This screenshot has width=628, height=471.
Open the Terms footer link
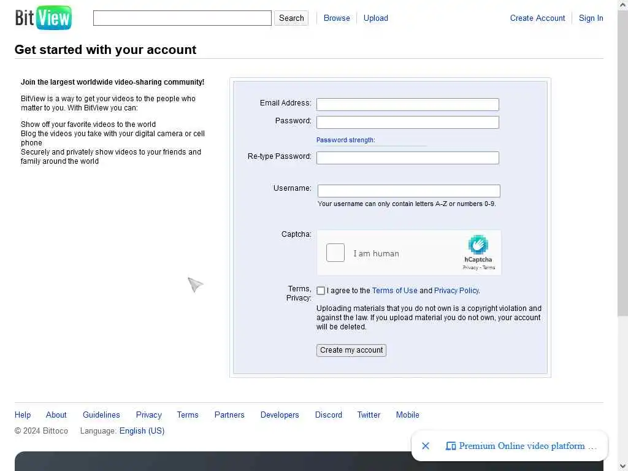(188, 415)
